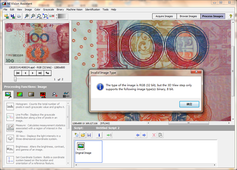Click Acquire Images button
237x170 pixels.
pos(164,16)
